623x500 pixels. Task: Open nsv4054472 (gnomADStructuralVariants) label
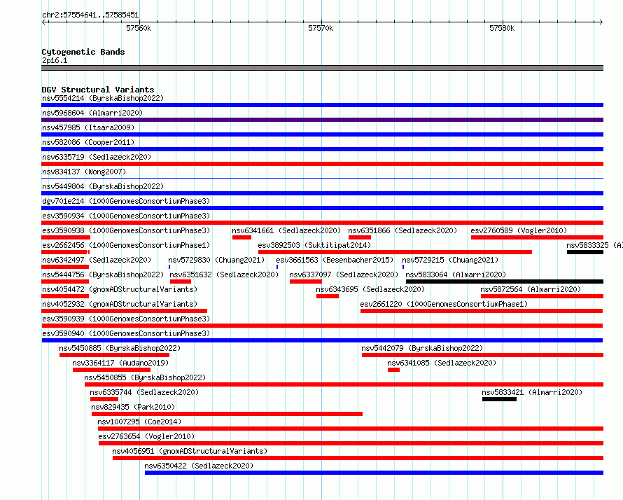tap(120, 289)
